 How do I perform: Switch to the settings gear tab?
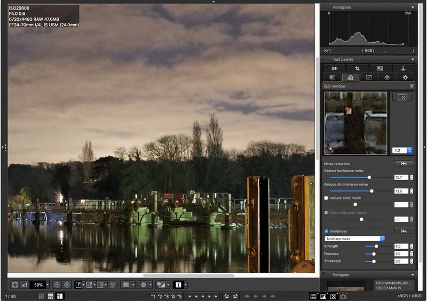(405, 78)
